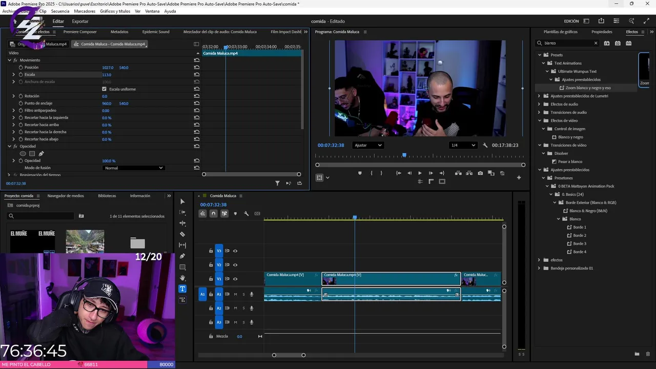The image size is (656, 369).
Task: Click the Program monitor playhead
Action: [404, 155]
